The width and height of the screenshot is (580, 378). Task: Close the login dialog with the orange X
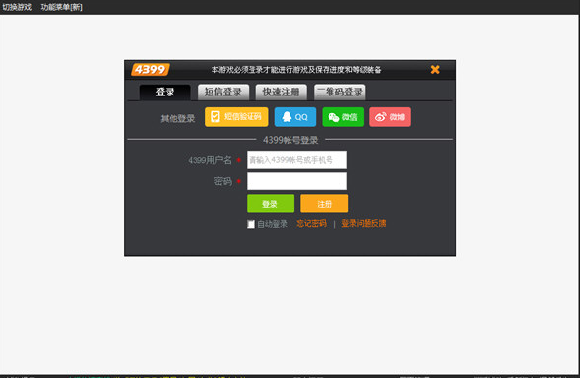pos(435,69)
